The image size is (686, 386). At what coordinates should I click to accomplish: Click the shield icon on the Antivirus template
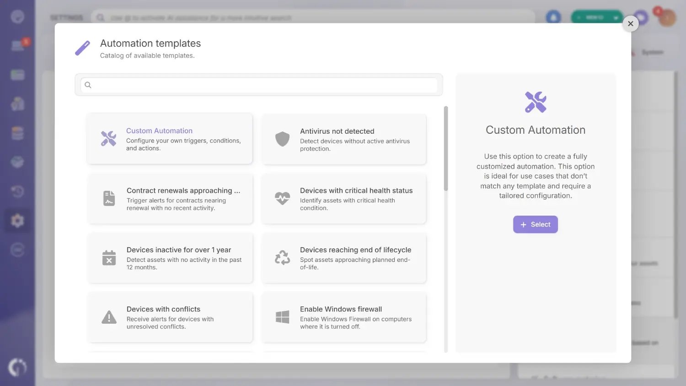pos(282,139)
